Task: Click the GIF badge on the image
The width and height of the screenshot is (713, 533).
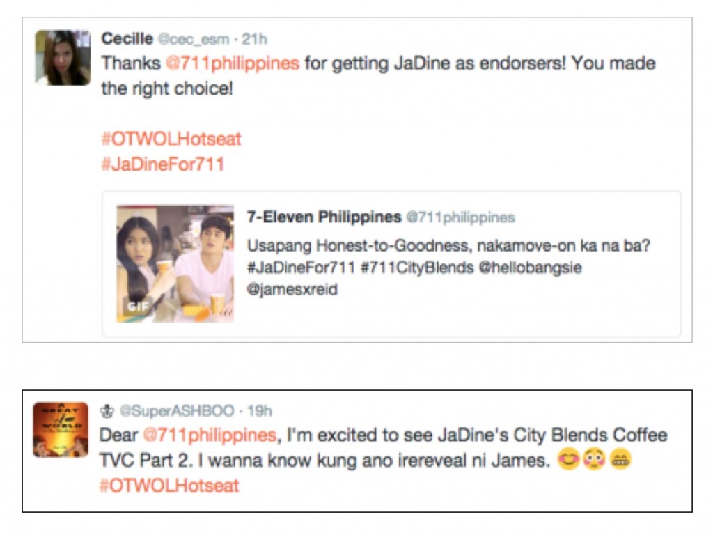Action: point(137,307)
